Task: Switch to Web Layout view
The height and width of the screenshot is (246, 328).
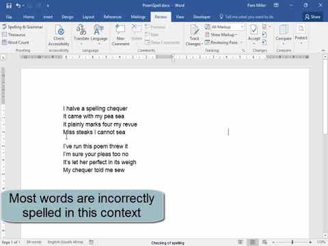Action: 264,242
